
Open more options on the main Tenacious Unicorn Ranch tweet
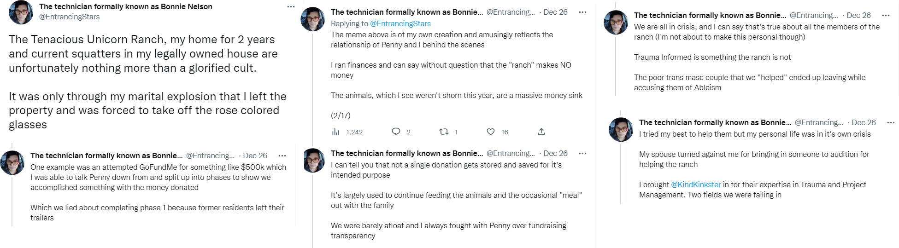pos(291,7)
